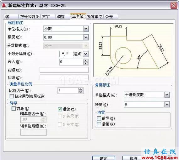The width and height of the screenshot is (179, 160).
Task: Switch to the 线 tab
Action: [x=11, y=17]
